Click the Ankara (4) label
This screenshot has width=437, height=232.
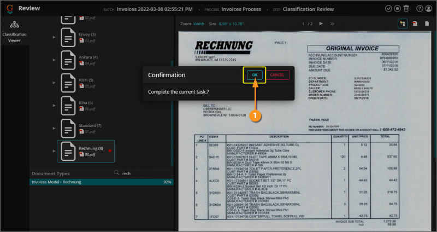tap(88, 57)
